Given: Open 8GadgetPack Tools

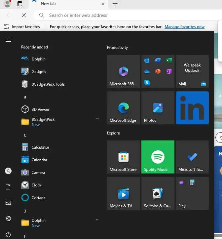Looking at the screenshot, I should pos(60,84).
